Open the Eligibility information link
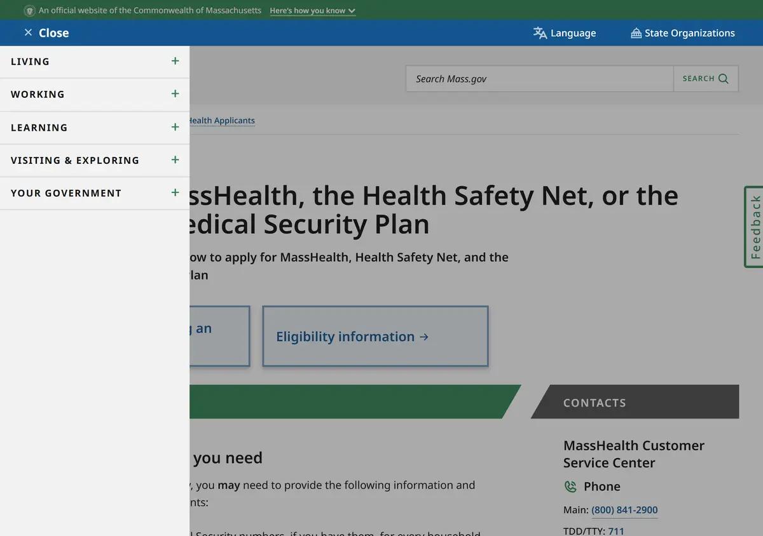The width and height of the screenshot is (763, 536). [375, 337]
